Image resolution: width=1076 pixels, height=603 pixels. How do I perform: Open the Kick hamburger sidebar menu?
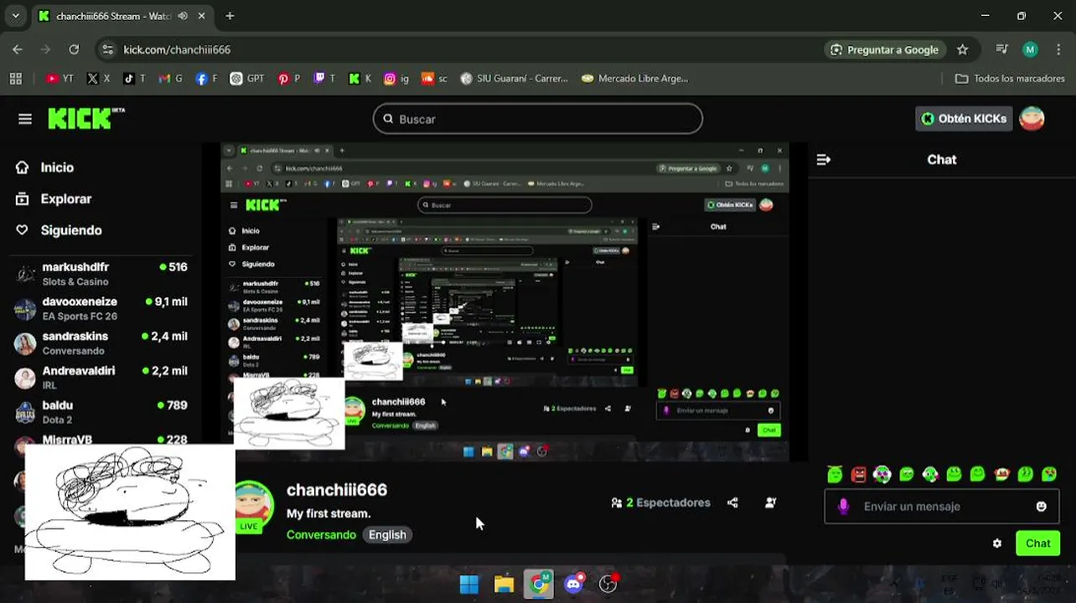[25, 119]
